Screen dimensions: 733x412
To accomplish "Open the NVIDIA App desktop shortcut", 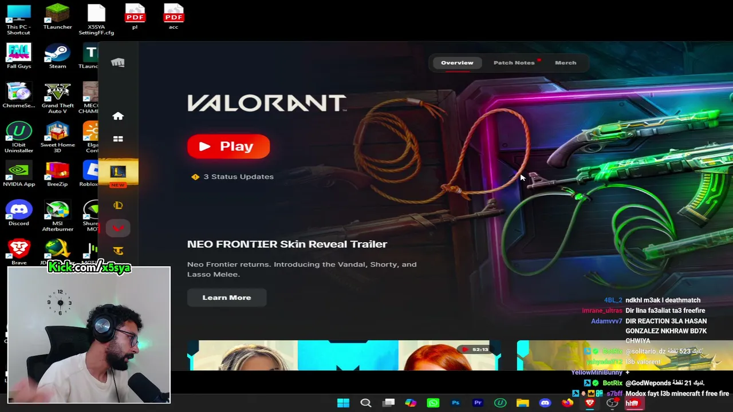I will click(18, 174).
